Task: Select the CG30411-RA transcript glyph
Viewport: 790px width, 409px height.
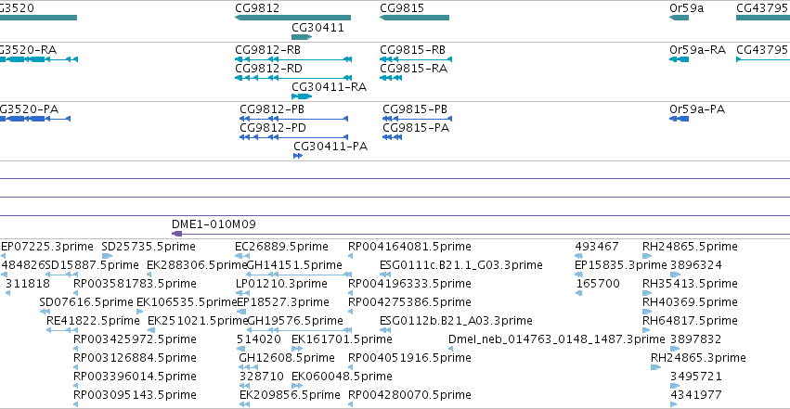Action: [x=302, y=96]
